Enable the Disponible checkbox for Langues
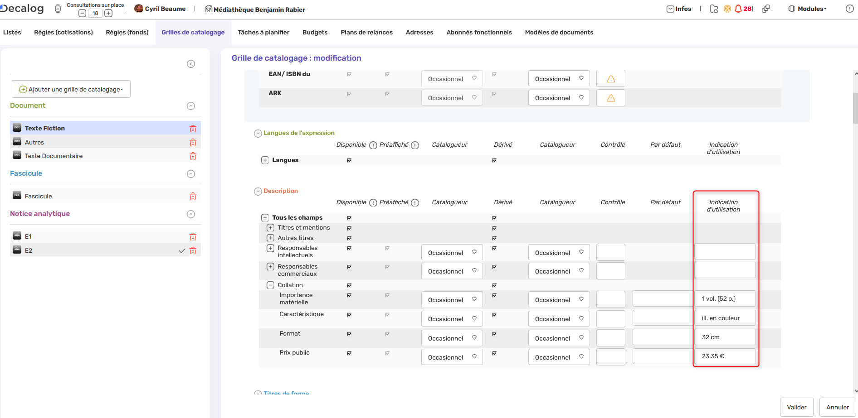 click(349, 160)
